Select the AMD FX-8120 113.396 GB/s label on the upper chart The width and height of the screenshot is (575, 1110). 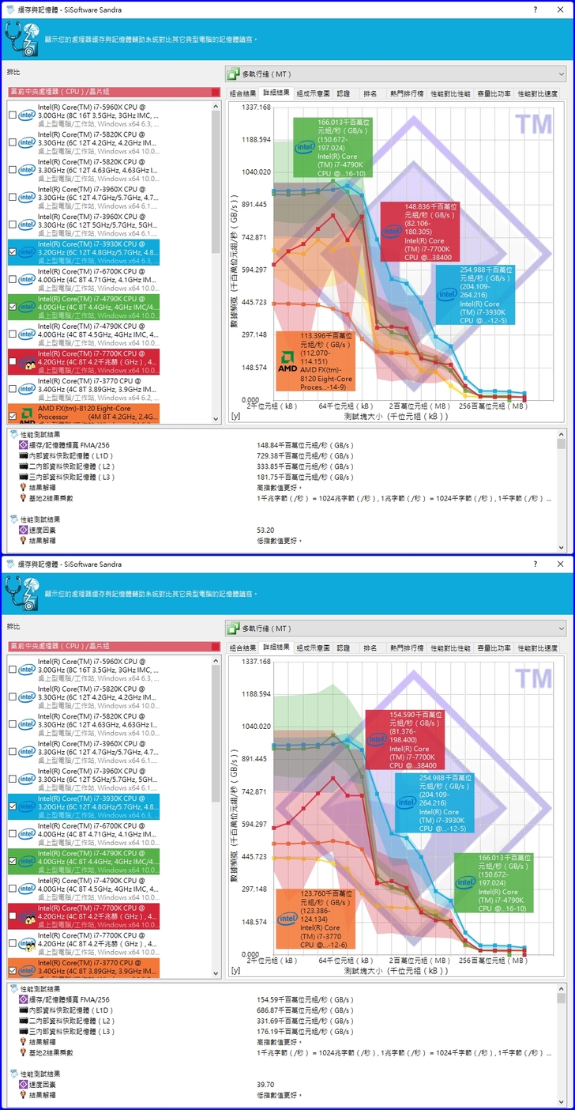[x=316, y=361]
